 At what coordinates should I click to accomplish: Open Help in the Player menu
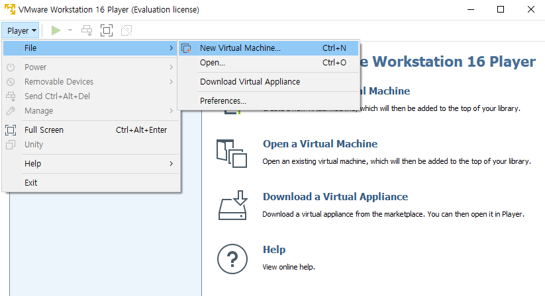click(90, 164)
